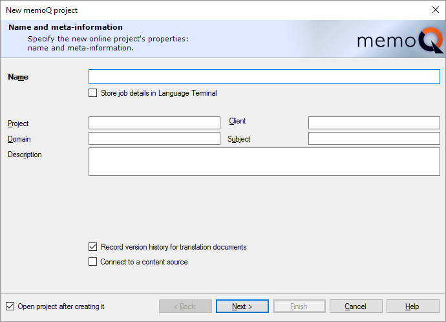Open Help for this dialog
Screen dimensions: 446x322
pyautogui.click(x=413, y=306)
